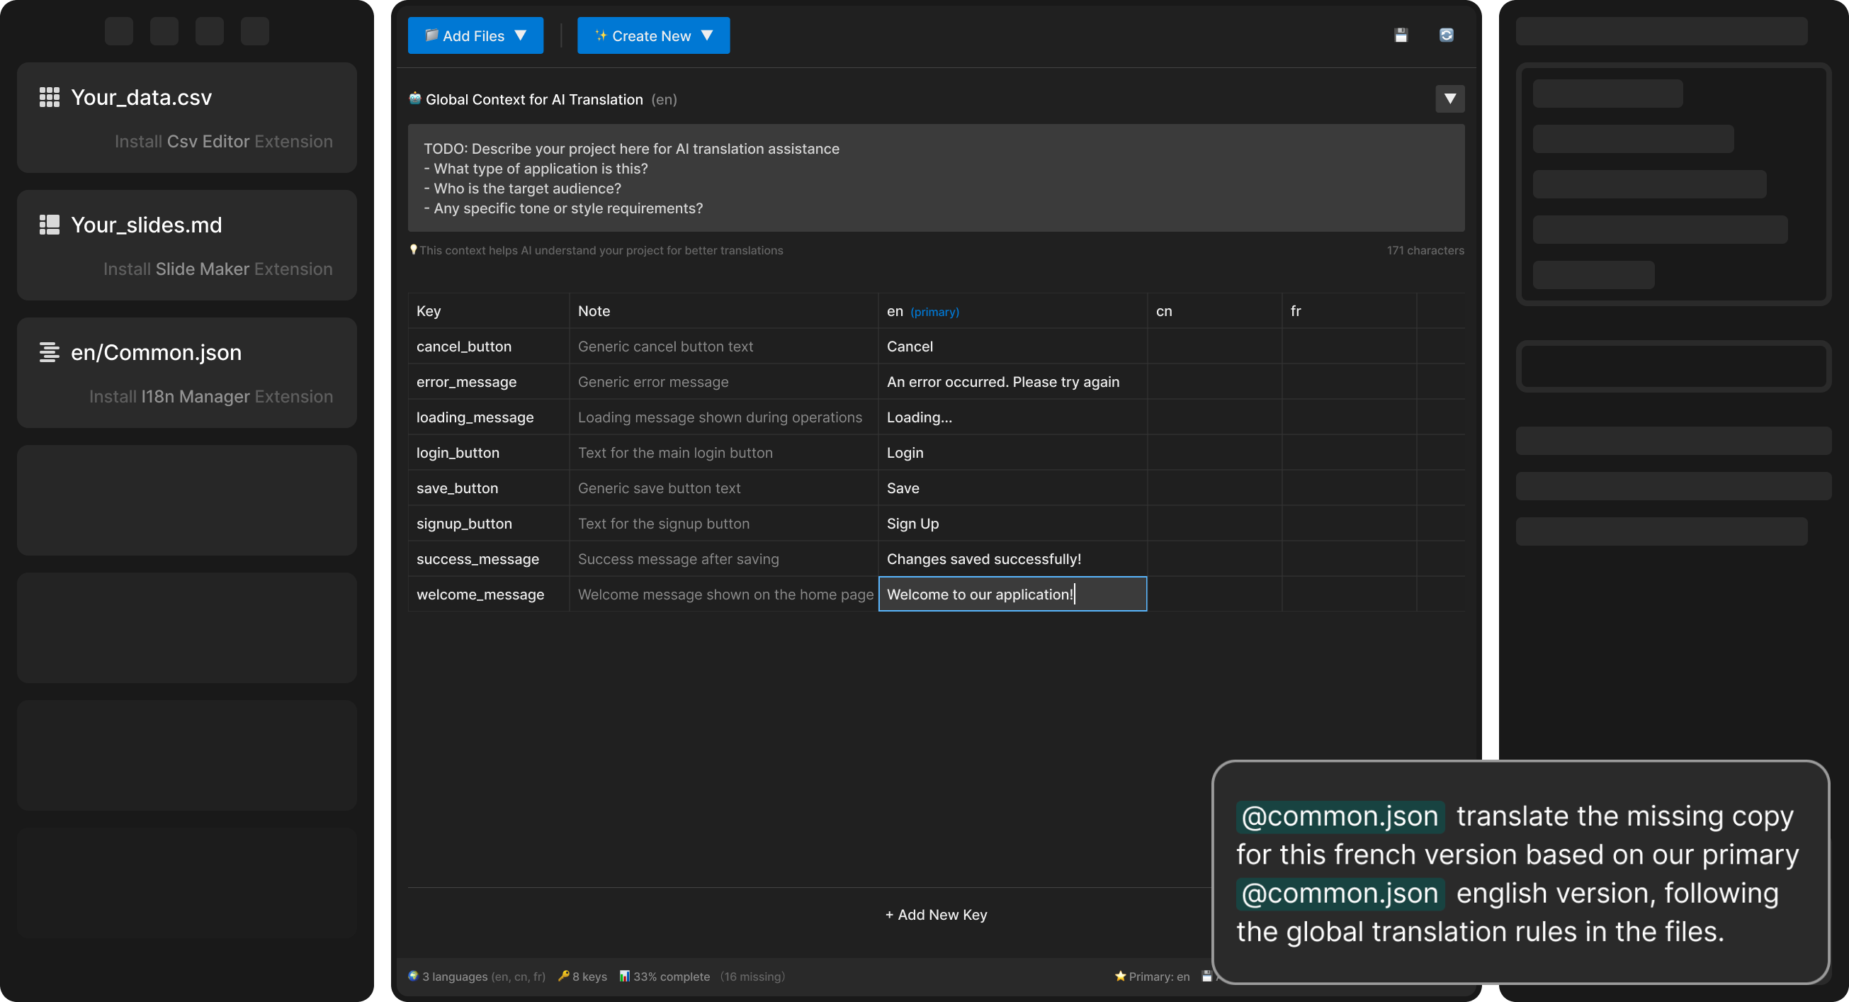Click the refresh icon in the toolbar

coord(1446,35)
